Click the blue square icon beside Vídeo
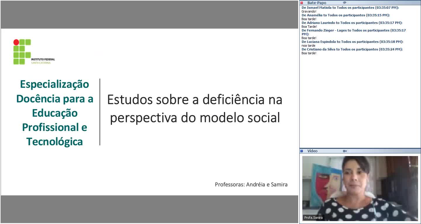Image resolution: width=421 pixels, height=224 pixels. [302, 151]
